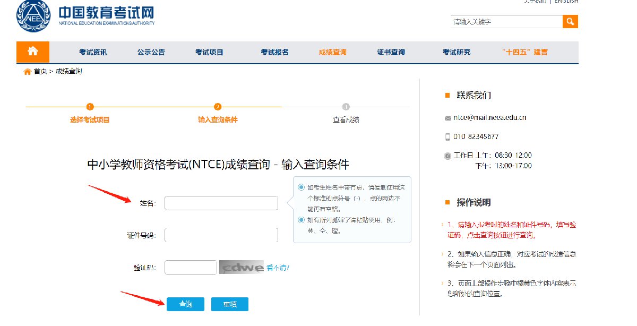Open the 证书查询 menu item
637x326 pixels.
391,52
